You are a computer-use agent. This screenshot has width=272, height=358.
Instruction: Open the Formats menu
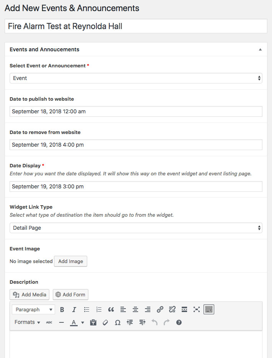pyautogui.click(x=27, y=322)
